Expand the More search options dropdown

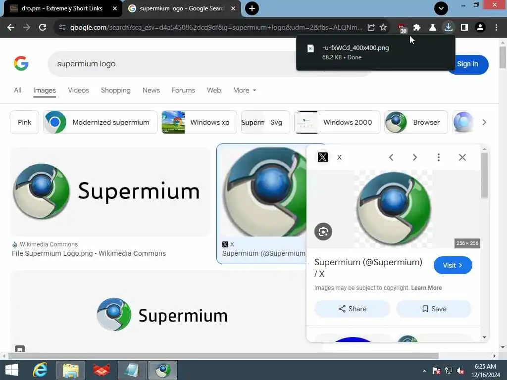point(245,90)
